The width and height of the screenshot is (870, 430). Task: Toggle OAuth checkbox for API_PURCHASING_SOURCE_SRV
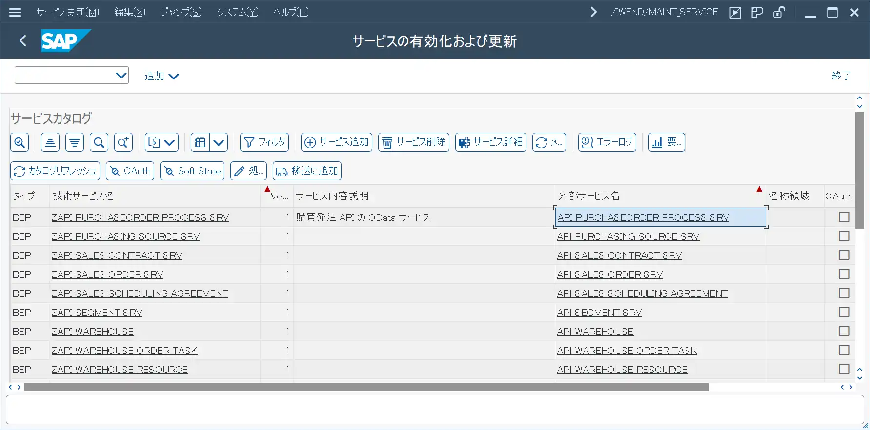point(844,236)
